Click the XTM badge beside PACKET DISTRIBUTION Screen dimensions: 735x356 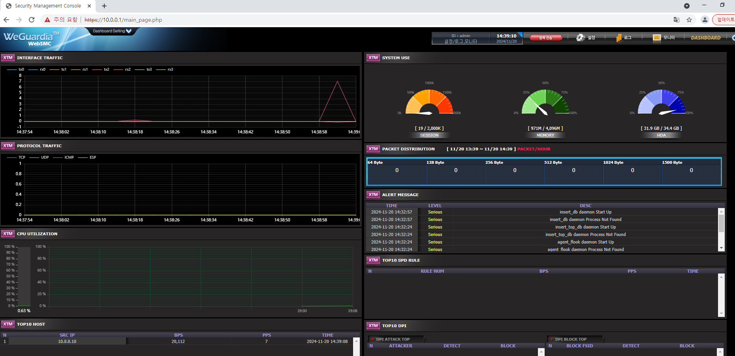pos(373,149)
